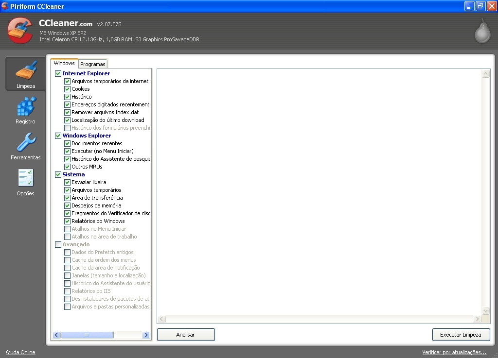Open the Ajuda Online link
The image size is (498, 358).
tap(20, 352)
